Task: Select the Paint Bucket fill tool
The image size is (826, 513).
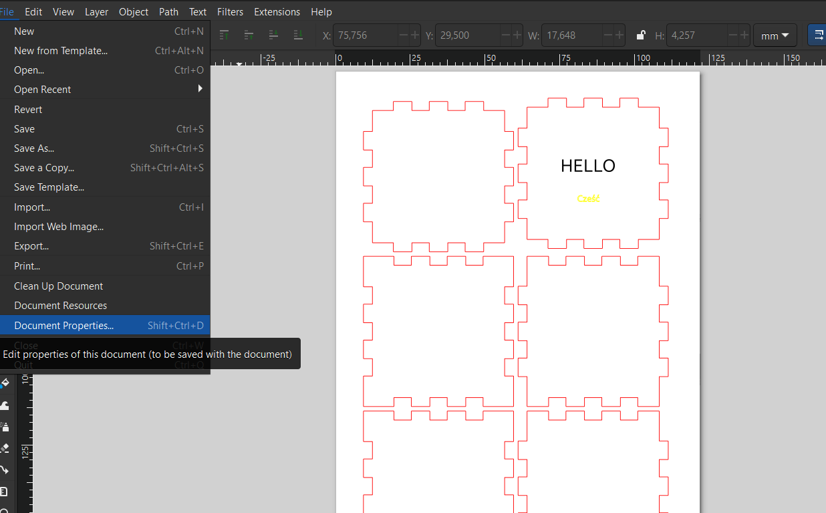Action: coord(5,384)
